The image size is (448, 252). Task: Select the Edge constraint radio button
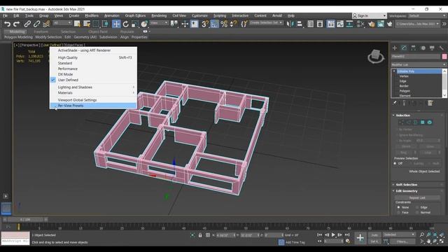(x=417, y=207)
